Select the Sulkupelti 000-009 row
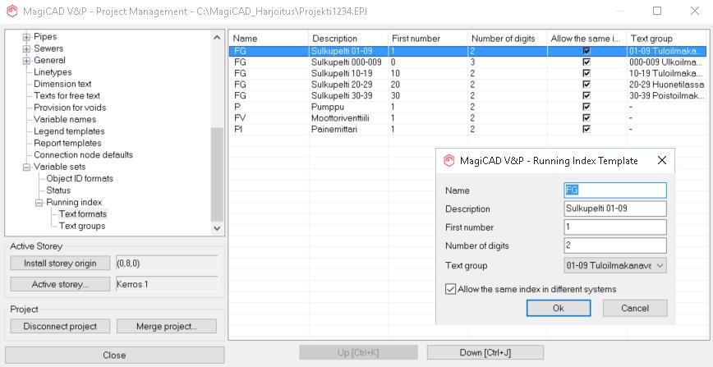This screenshot has height=367, width=713. click(x=468, y=62)
